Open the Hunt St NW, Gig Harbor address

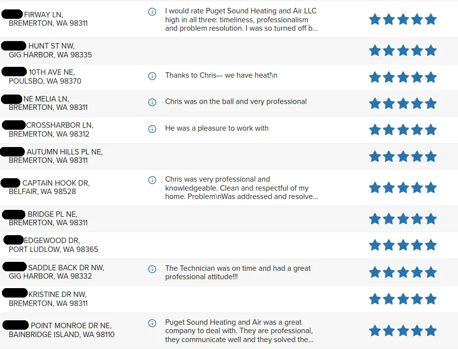coord(50,50)
